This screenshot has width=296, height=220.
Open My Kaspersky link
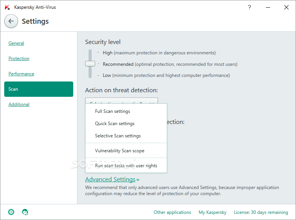point(212,212)
